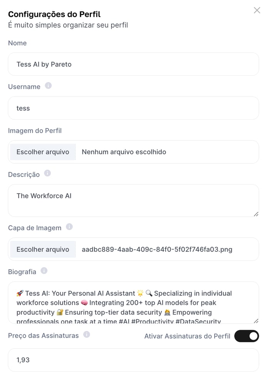Click the Nenhum arquivo escolhido text
Viewport: 265px width, 377px height.
pyautogui.click(x=124, y=152)
